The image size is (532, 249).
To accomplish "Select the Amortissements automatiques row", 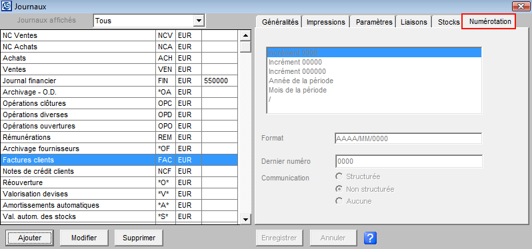I will 119,205.
